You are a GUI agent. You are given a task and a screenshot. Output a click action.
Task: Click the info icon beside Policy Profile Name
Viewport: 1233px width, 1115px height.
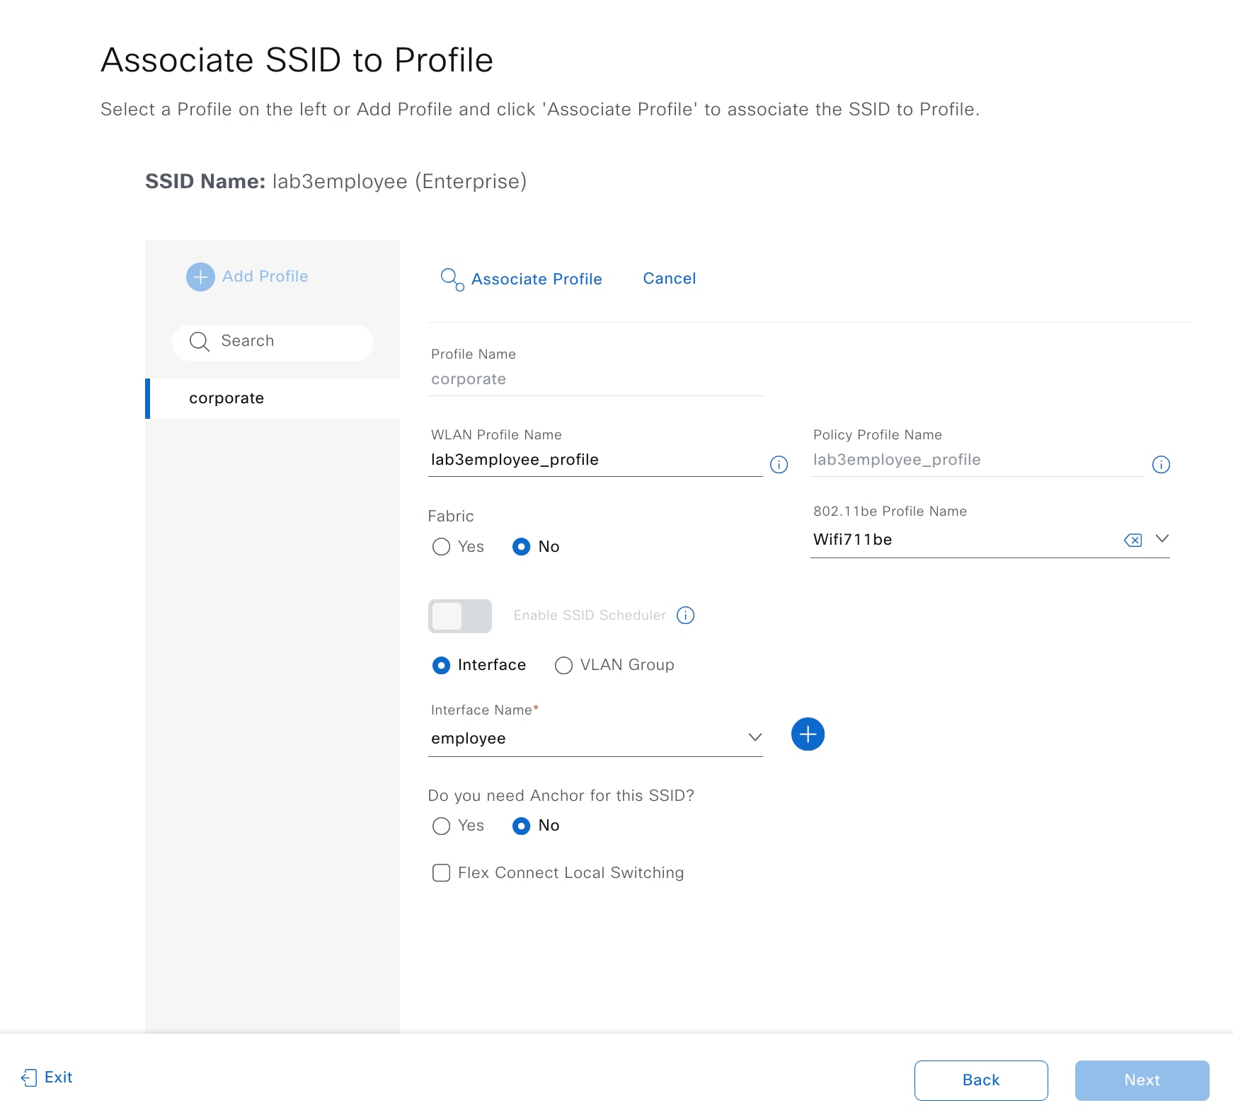point(1160,465)
